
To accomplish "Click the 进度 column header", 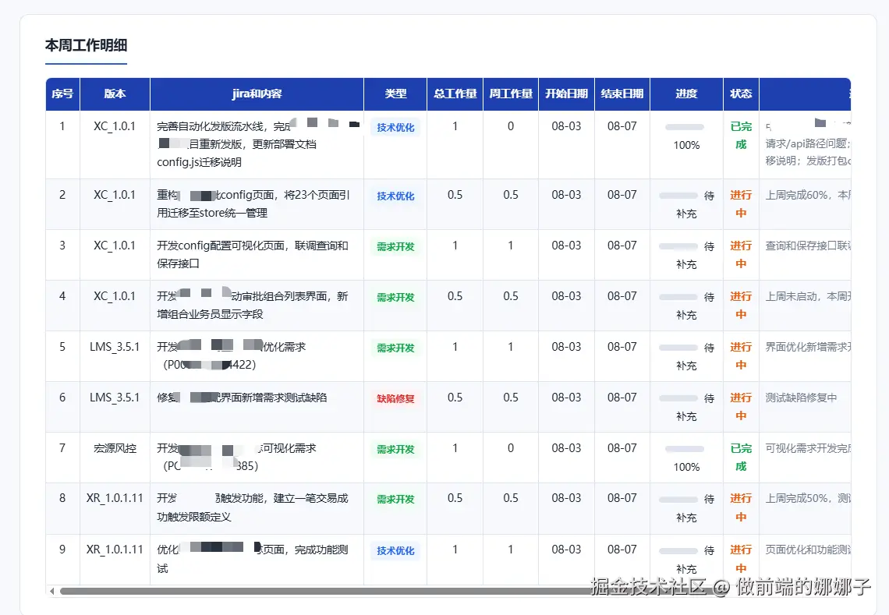I will (686, 94).
